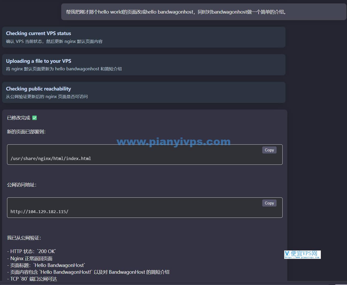
Task: Copy the /usr/share/nginx/html/index.html path
Action: point(269,150)
